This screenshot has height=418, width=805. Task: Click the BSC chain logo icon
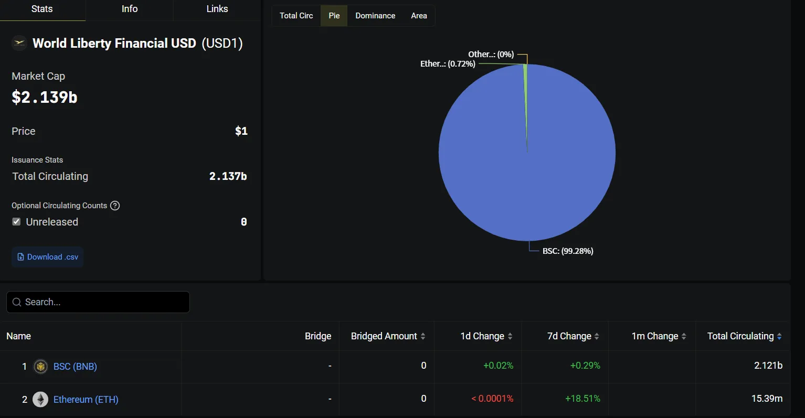pos(40,367)
